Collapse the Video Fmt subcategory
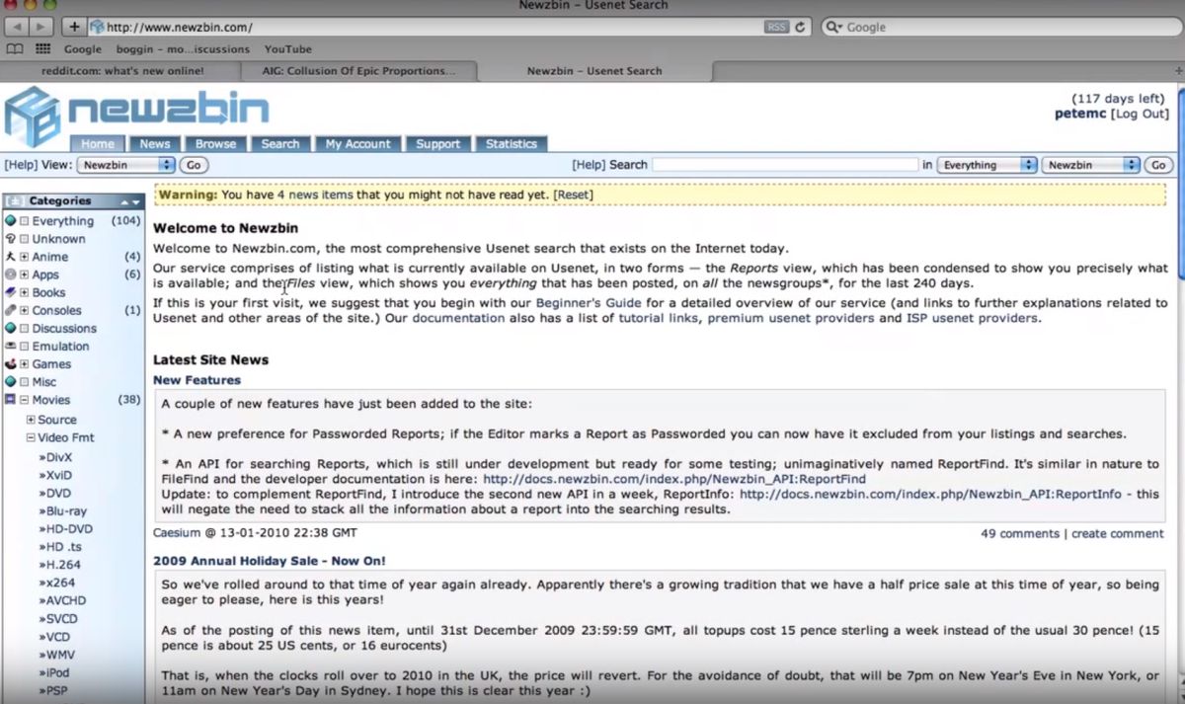1185x704 pixels. click(x=31, y=437)
